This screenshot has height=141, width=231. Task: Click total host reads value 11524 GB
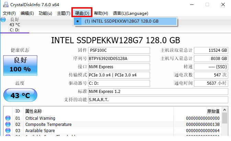coord(211,50)
